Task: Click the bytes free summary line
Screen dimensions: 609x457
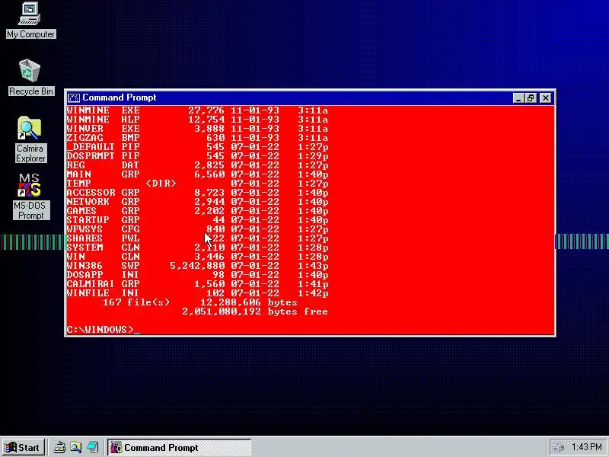Action: pyautogui.click(x=255, y=312)
